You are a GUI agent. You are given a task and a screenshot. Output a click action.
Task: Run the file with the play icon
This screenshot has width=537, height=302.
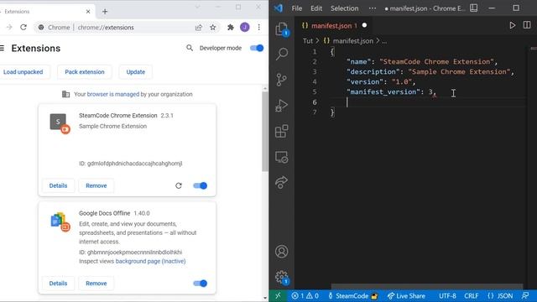coord(513,25)
